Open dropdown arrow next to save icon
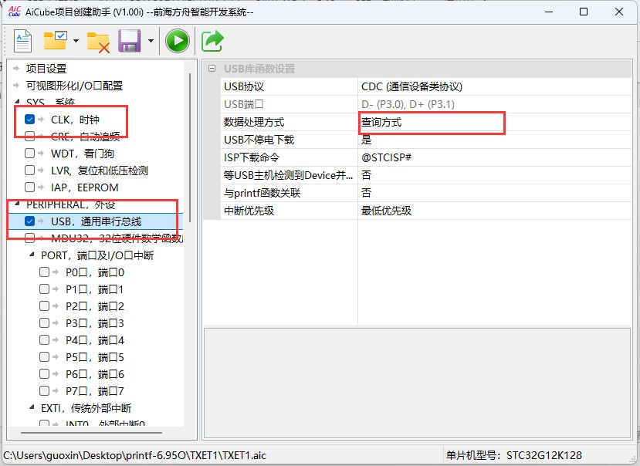 click(151, 41)
